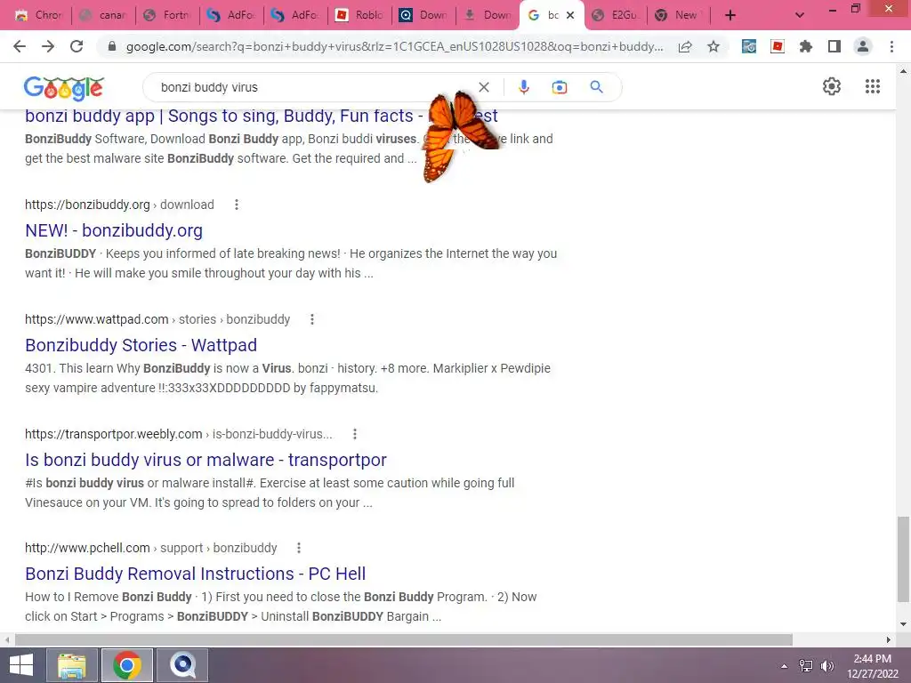Viewport: 911px width, 683px height.
Task: Switch to the Roblox tab
Action: point(360,15)
